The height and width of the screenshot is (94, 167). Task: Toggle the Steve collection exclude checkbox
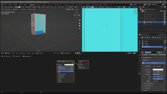click(161, 11)
